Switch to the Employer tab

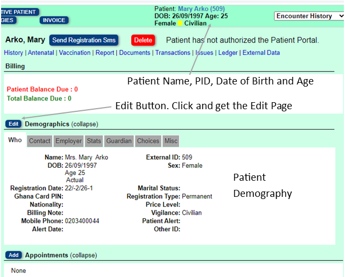[69, 141]
